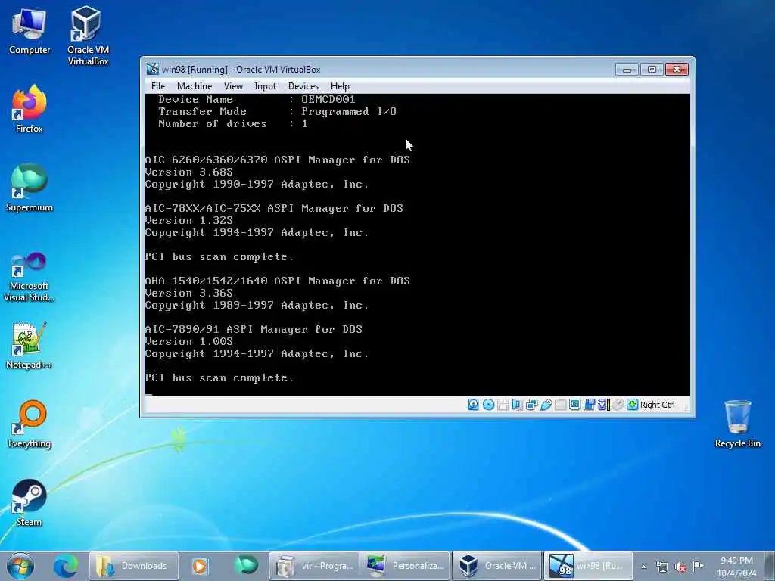Switch to the Oracle VM taskbar window
The width and height of the screenshot is (775, 581).
coord(497,566)
